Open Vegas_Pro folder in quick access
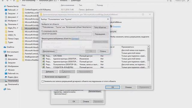The width and height of the screenshot is (192, 108). coord(12,28)
